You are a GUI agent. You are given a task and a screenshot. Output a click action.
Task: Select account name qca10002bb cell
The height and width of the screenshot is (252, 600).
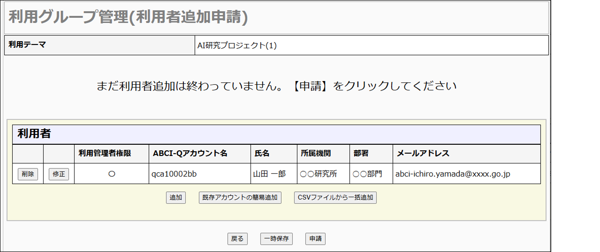pos(174,174)
